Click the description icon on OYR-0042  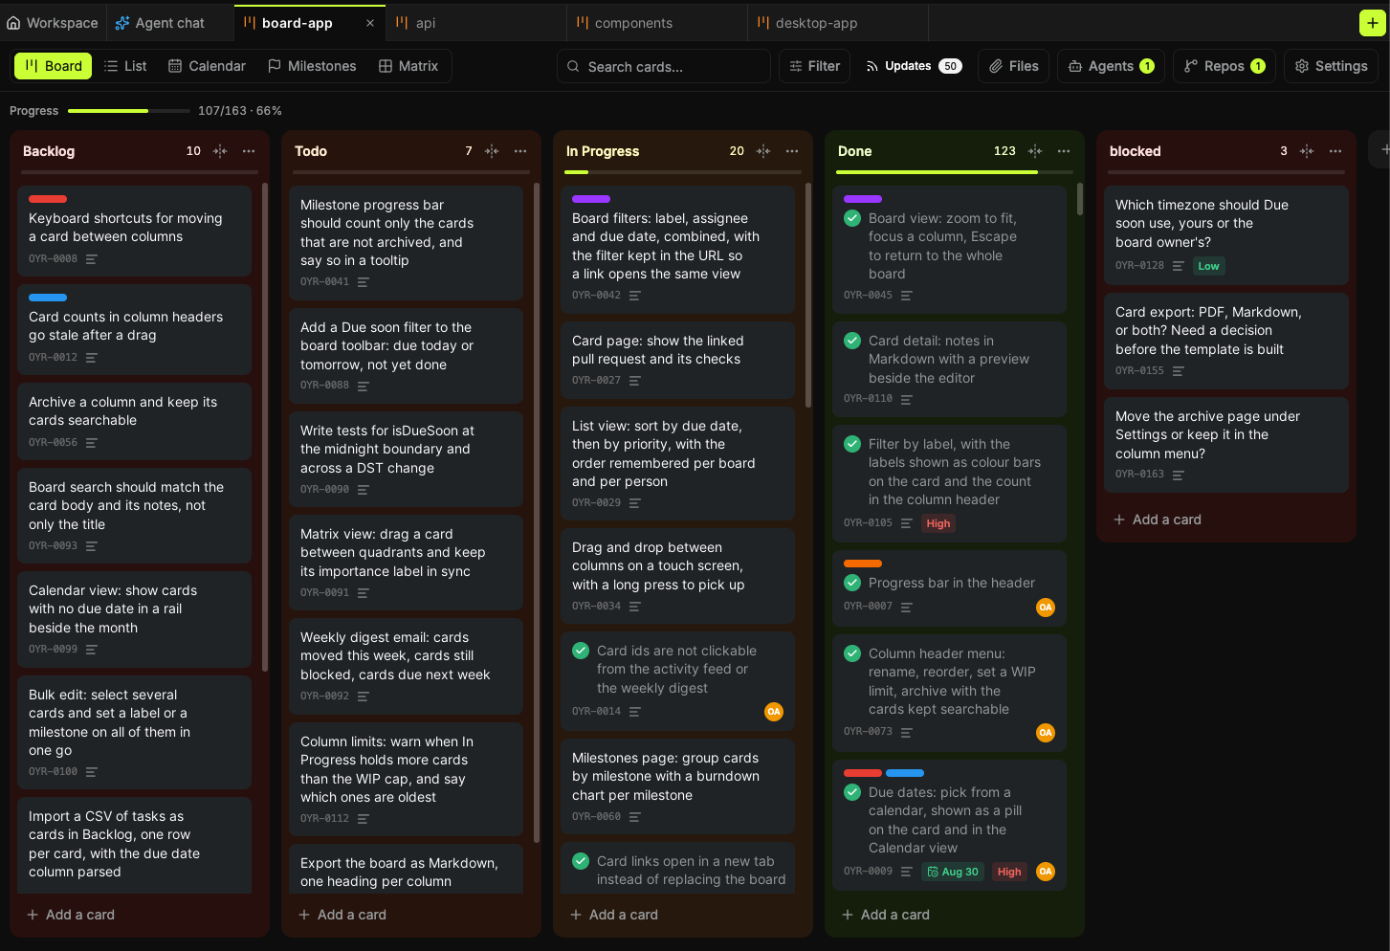tap(635, 296)
